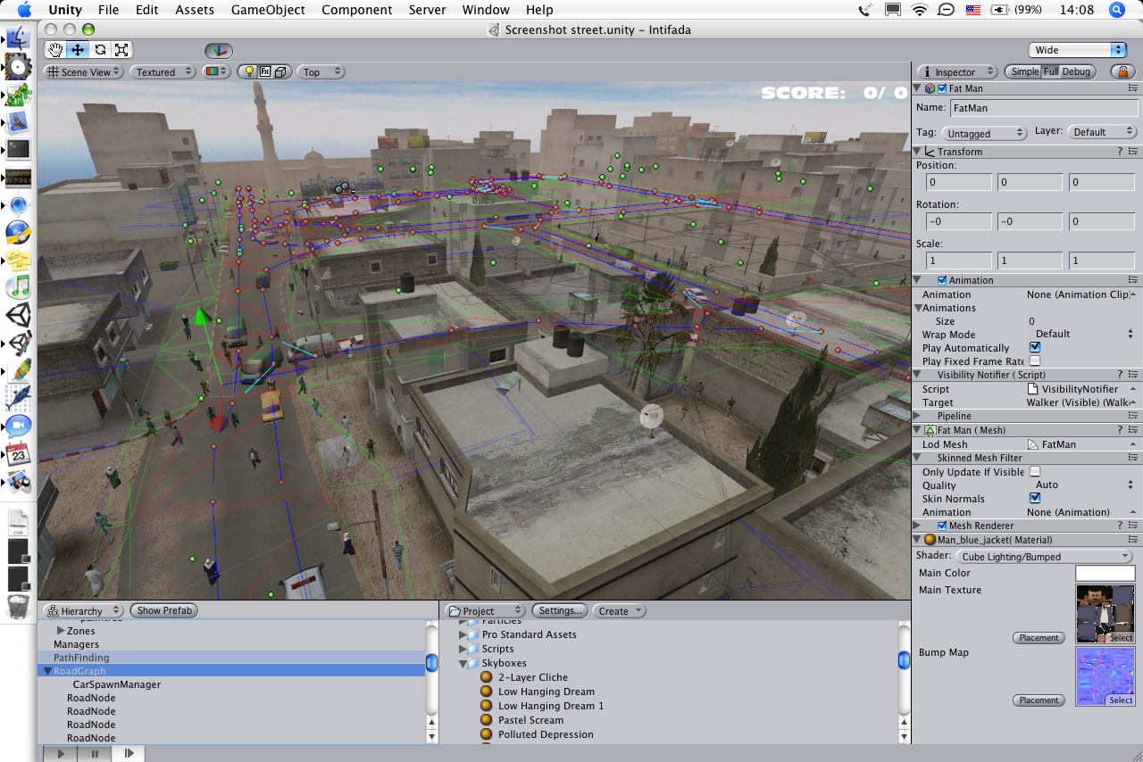Click the colored axes gizmo button
This screenshot has width=1143, height=762.
[218, 51]
